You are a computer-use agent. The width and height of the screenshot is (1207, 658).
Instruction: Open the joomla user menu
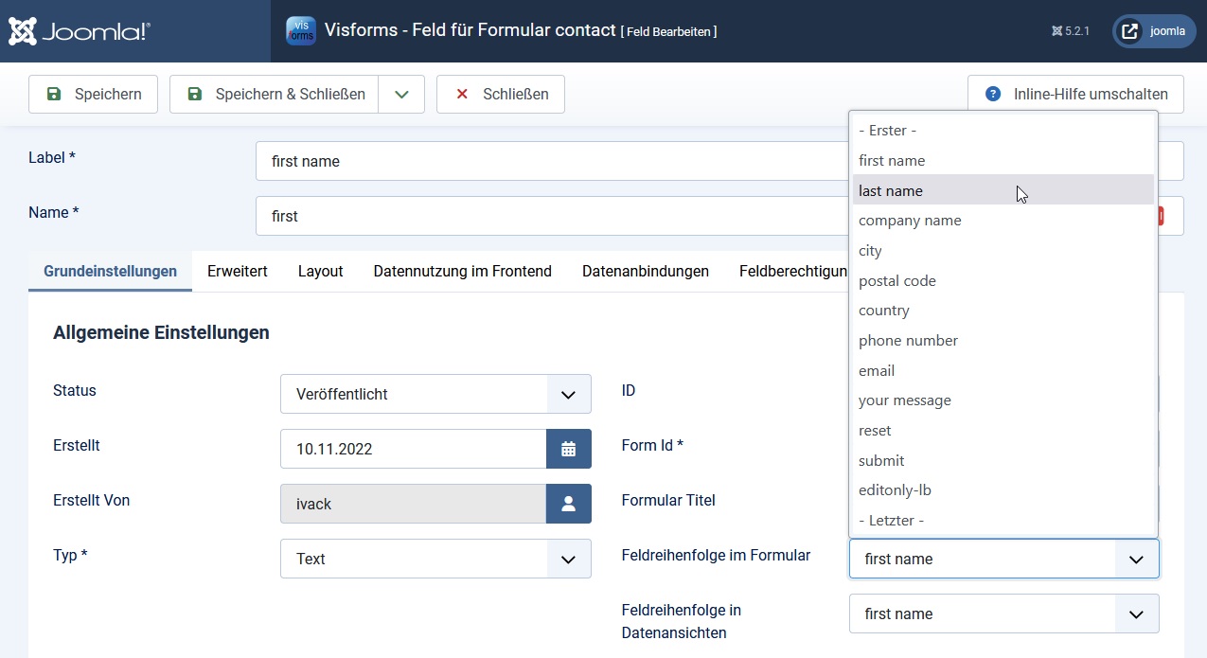(1153, 31)
